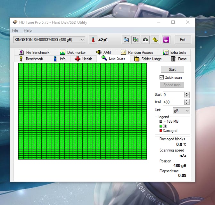Click the purple download arrow icon
This screenshot has width=215, height=205.
pos(166,40)
